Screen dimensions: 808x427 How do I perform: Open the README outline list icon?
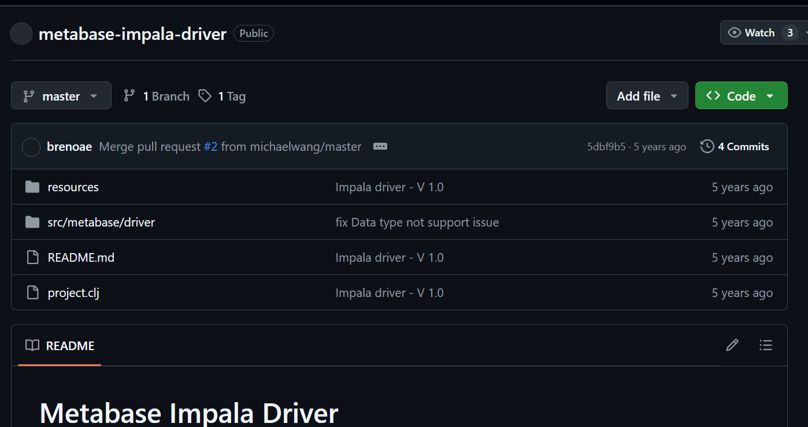coord(766,346)
